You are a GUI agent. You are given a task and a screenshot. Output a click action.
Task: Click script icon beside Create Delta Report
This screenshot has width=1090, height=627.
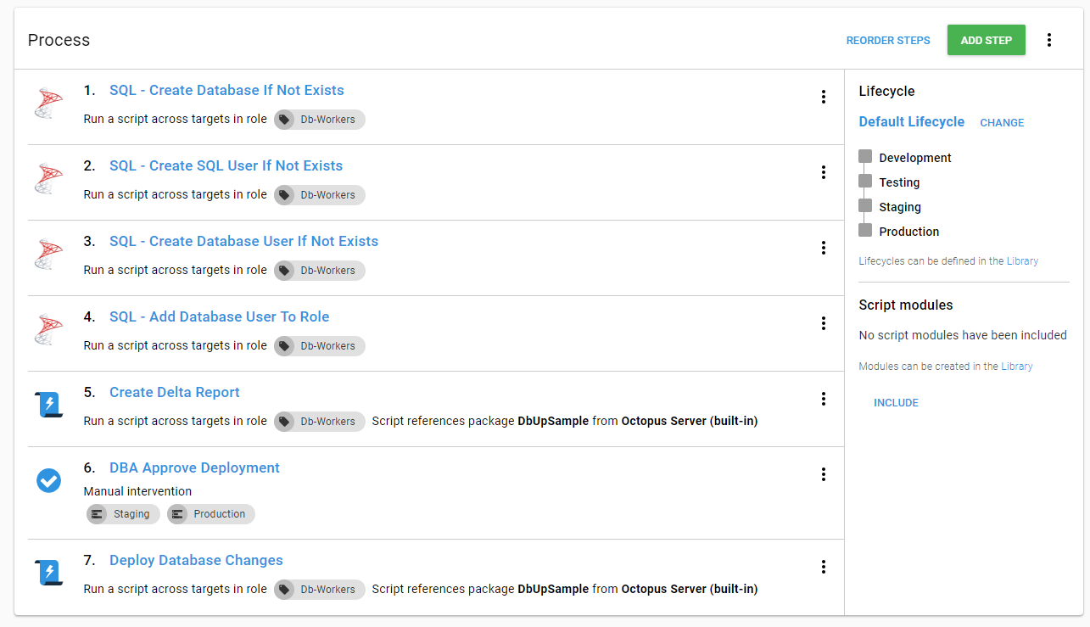[x=49, y=405]
